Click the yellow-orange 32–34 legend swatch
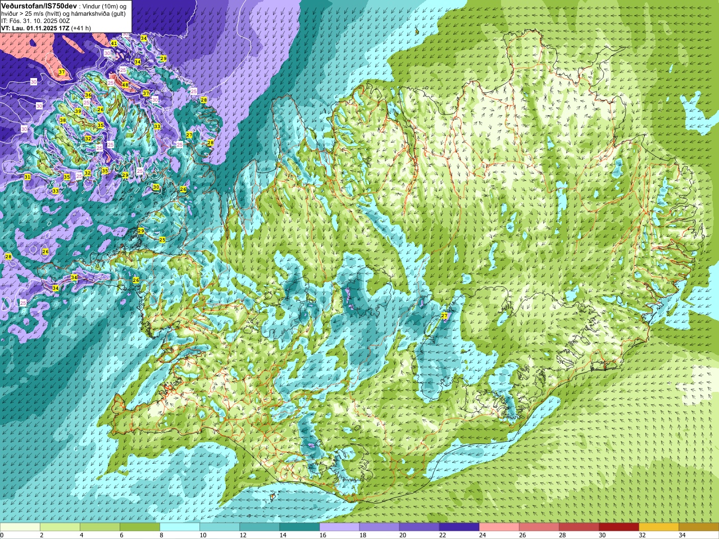719x539 pixels. (x=658, y=527)
